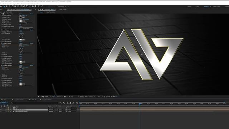Click the Home icon in the toolbar
The height and width of the screenshot is (129, 229).
1,6
